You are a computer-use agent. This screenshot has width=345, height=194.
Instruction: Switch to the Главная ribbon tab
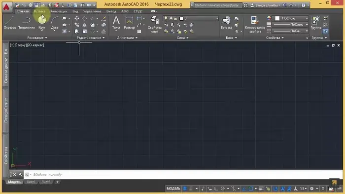click(23, 11)
